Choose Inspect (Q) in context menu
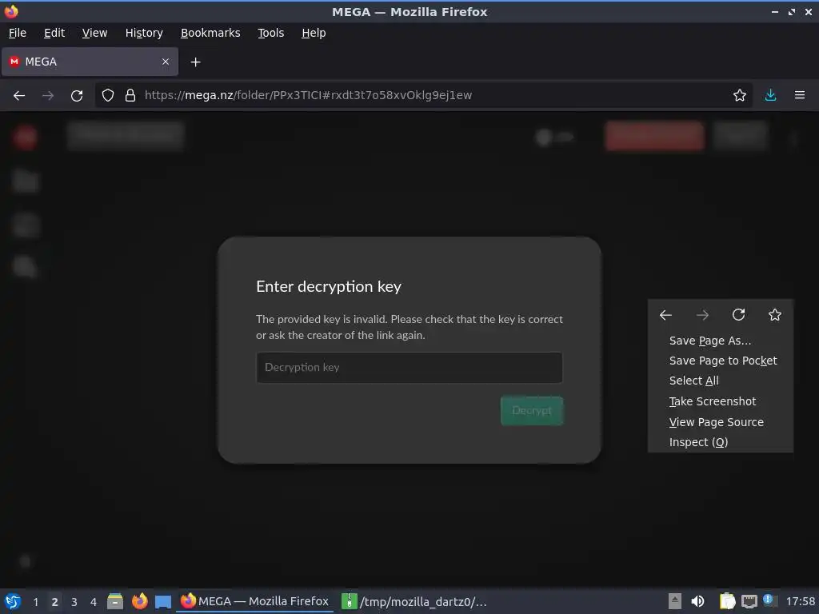The height and width of the screenshot is (614, 819). coord(721,442)
